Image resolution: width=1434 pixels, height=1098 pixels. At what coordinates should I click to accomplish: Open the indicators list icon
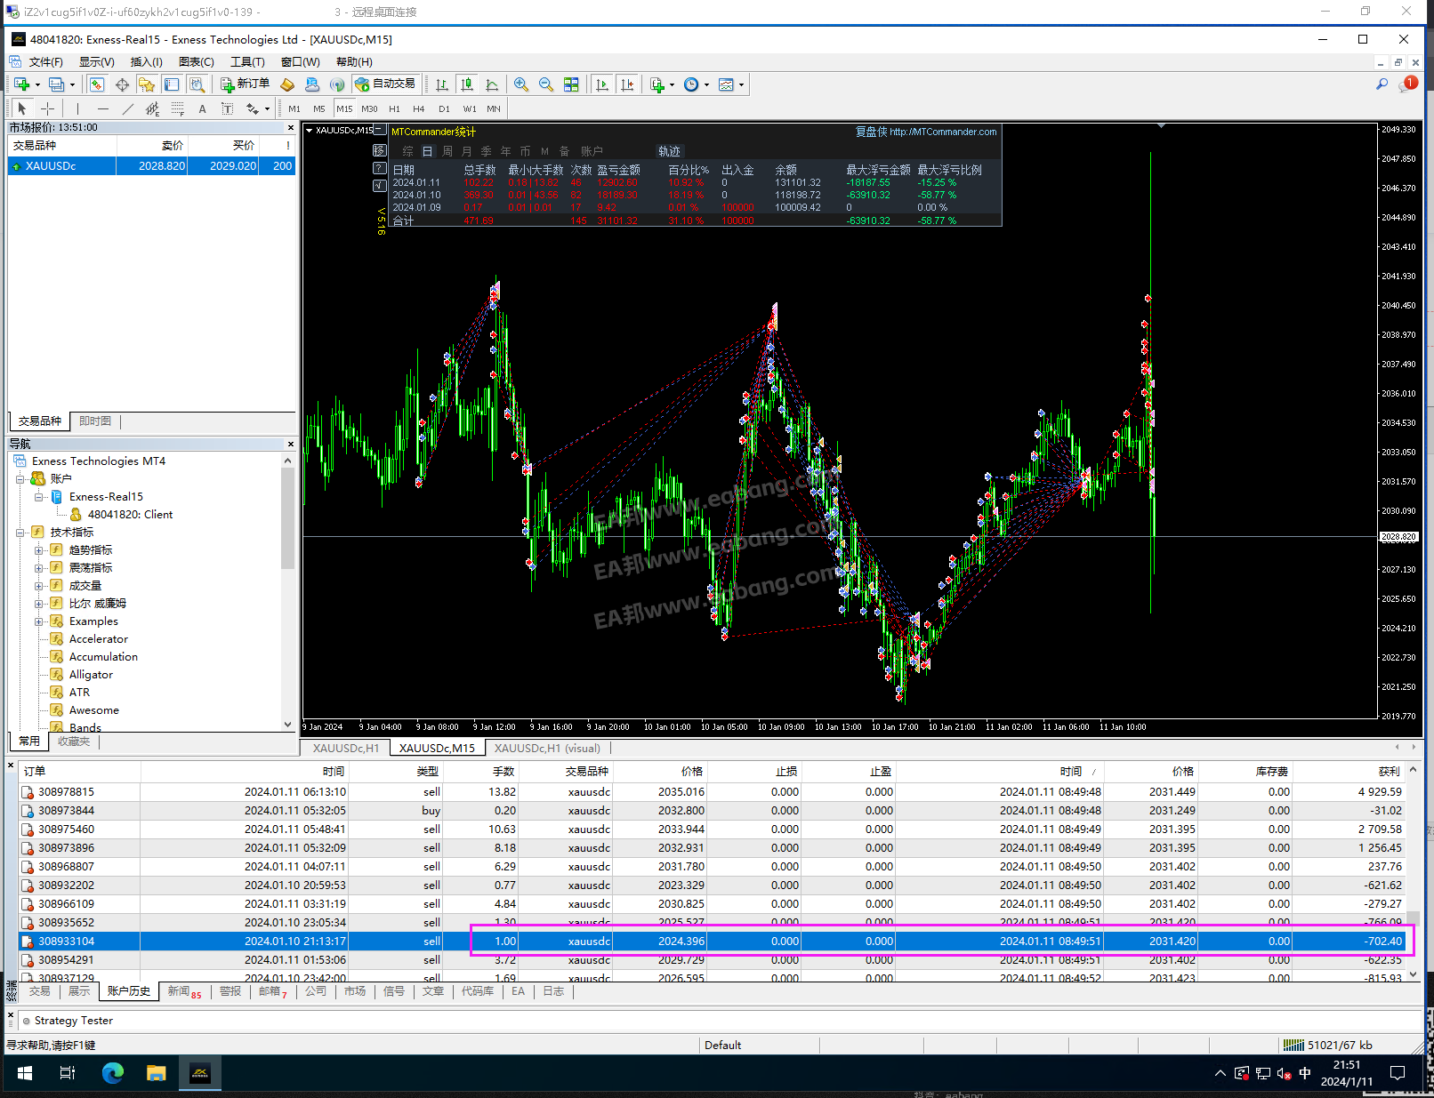(657, 84)
